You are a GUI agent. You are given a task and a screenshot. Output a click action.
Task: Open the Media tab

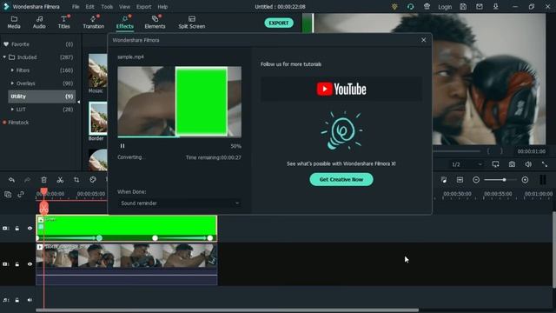tap(14, 22)
